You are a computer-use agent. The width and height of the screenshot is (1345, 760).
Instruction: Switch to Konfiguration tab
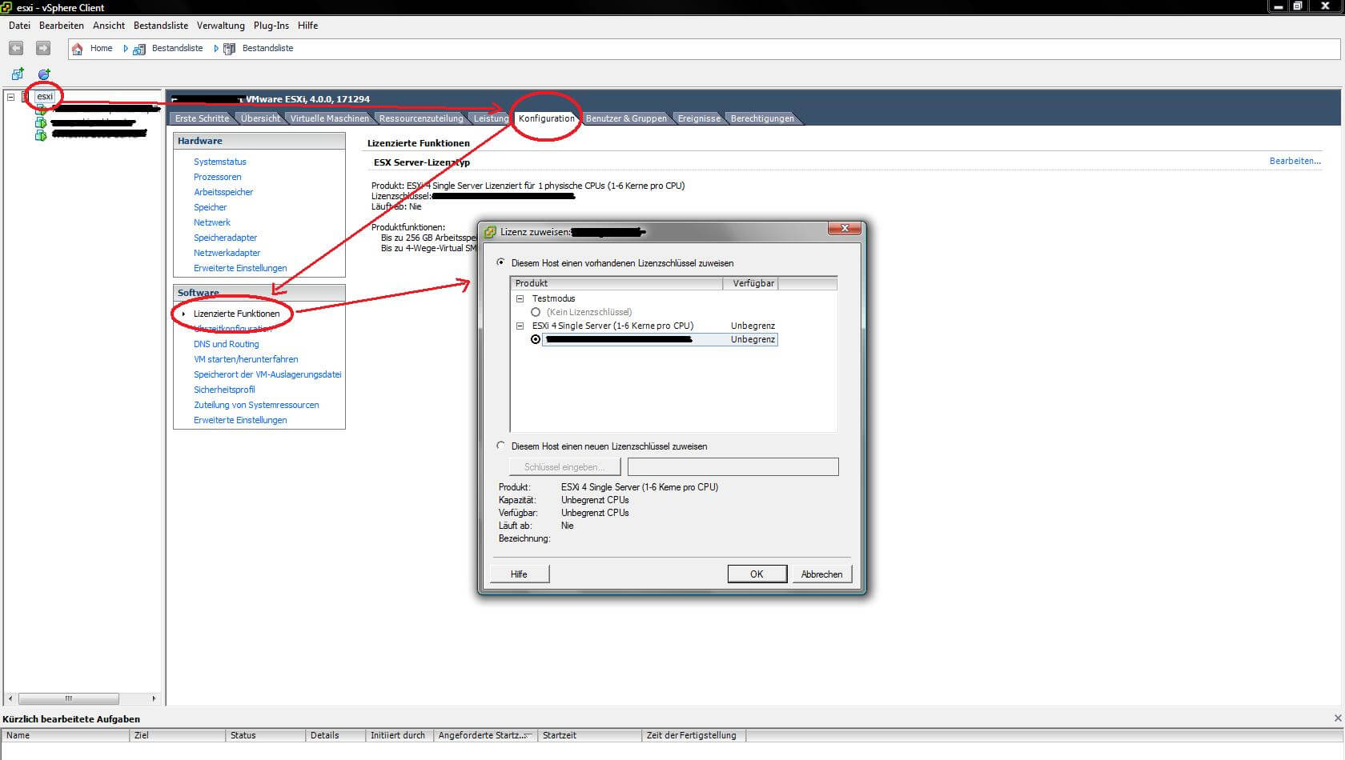pos(547,118)
